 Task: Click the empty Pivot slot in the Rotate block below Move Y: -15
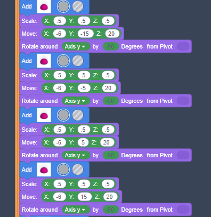coord(183,46)
